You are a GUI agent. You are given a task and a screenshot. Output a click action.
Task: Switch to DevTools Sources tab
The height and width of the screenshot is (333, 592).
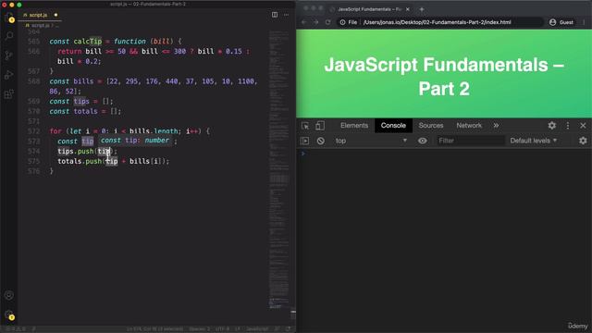431,126
